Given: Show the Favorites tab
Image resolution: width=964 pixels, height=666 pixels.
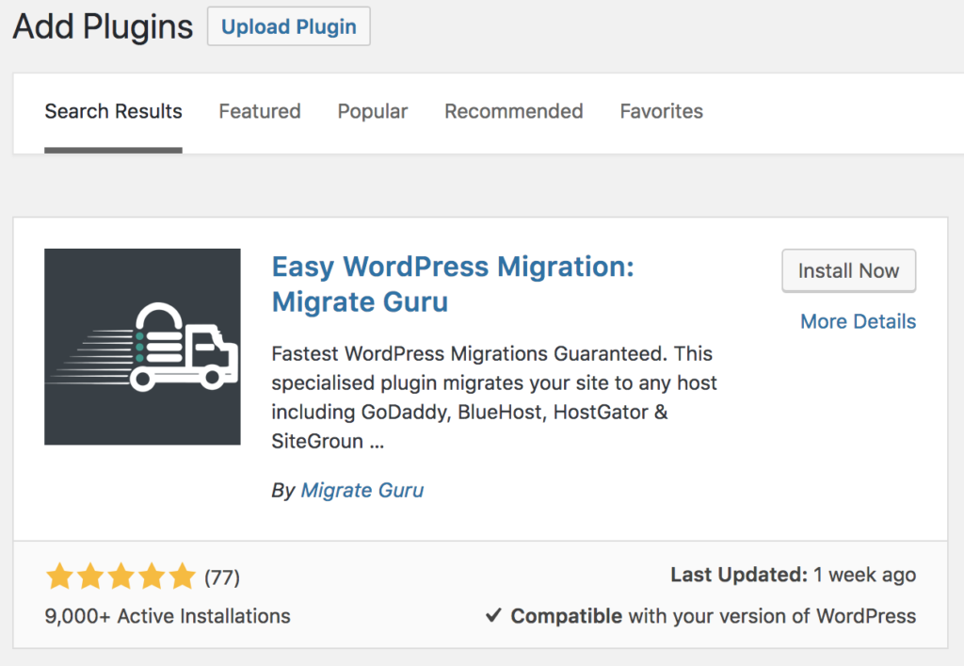Looking at the screenshot, I should [x=661, y=111].
